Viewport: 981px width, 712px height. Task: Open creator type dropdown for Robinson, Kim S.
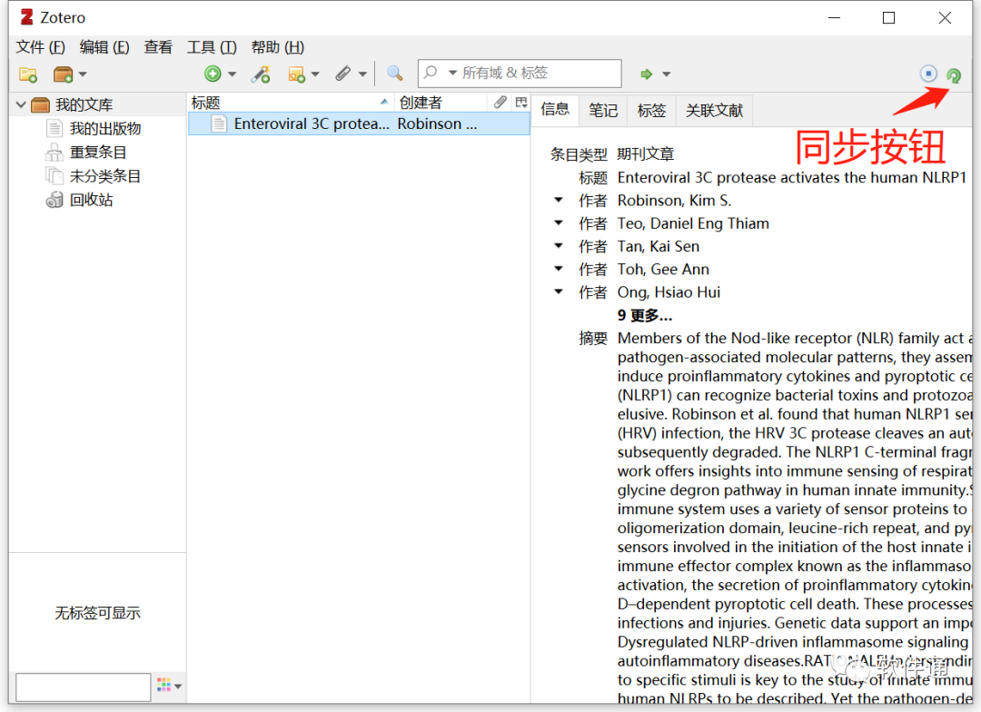(x=559, y=200)
